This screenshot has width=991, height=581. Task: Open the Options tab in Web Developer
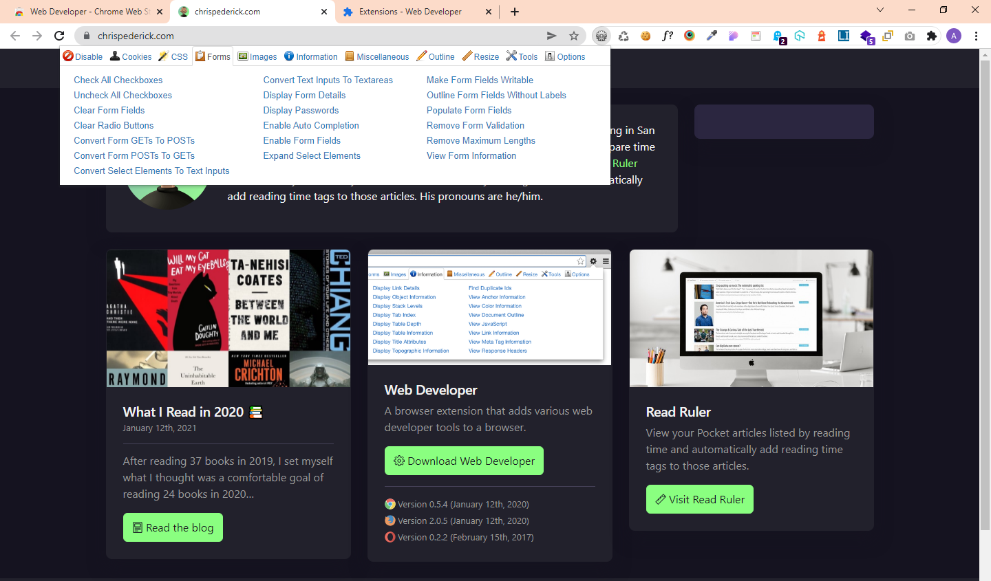tap(565, 57)
